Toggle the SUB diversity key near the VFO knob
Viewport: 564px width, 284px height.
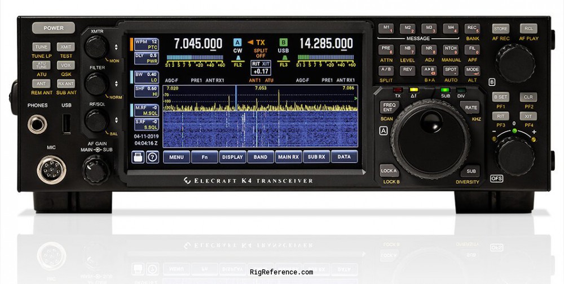coord(470,171)
